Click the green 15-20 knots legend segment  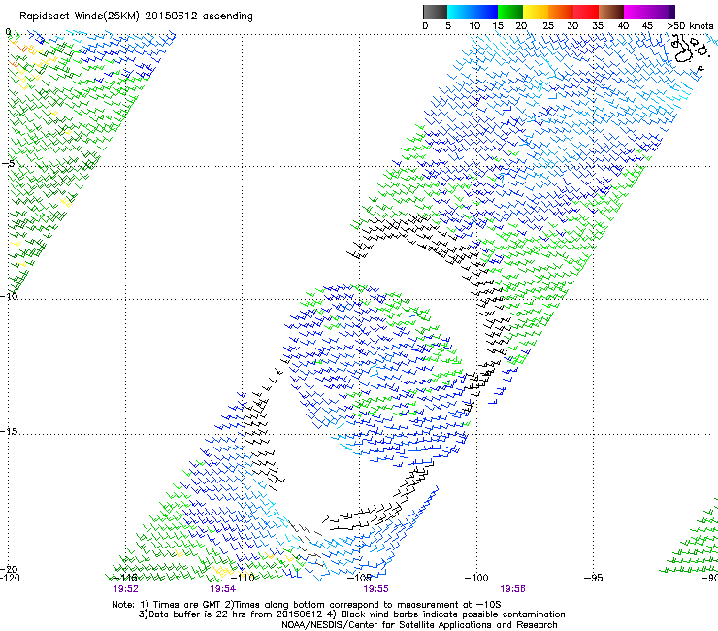510,12
